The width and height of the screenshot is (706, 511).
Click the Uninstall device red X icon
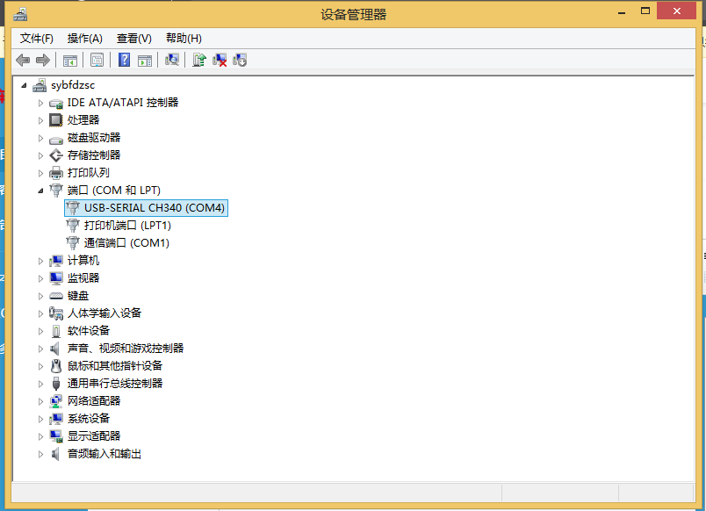point(220,60)
